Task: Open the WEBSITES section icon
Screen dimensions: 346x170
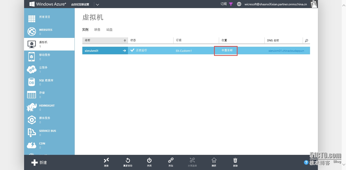Action: tap(32, 32)
